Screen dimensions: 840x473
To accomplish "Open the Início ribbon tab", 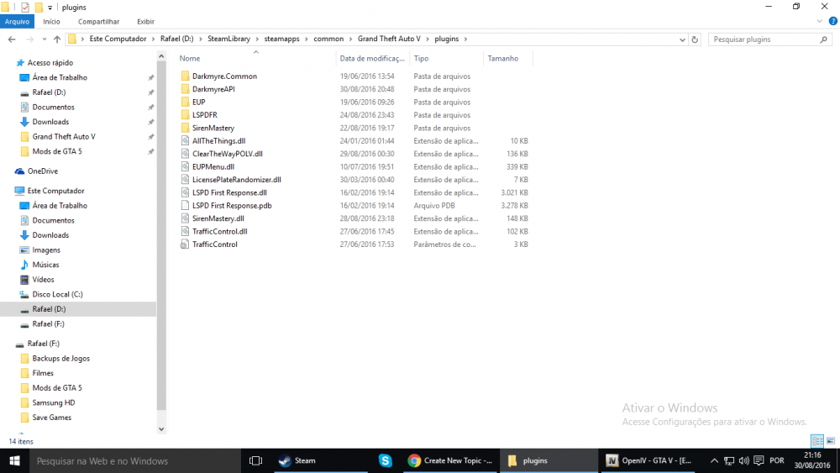I will coord(51,22).
